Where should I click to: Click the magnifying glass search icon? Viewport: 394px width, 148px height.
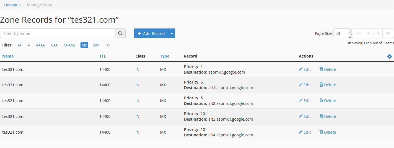coord(120,33)
